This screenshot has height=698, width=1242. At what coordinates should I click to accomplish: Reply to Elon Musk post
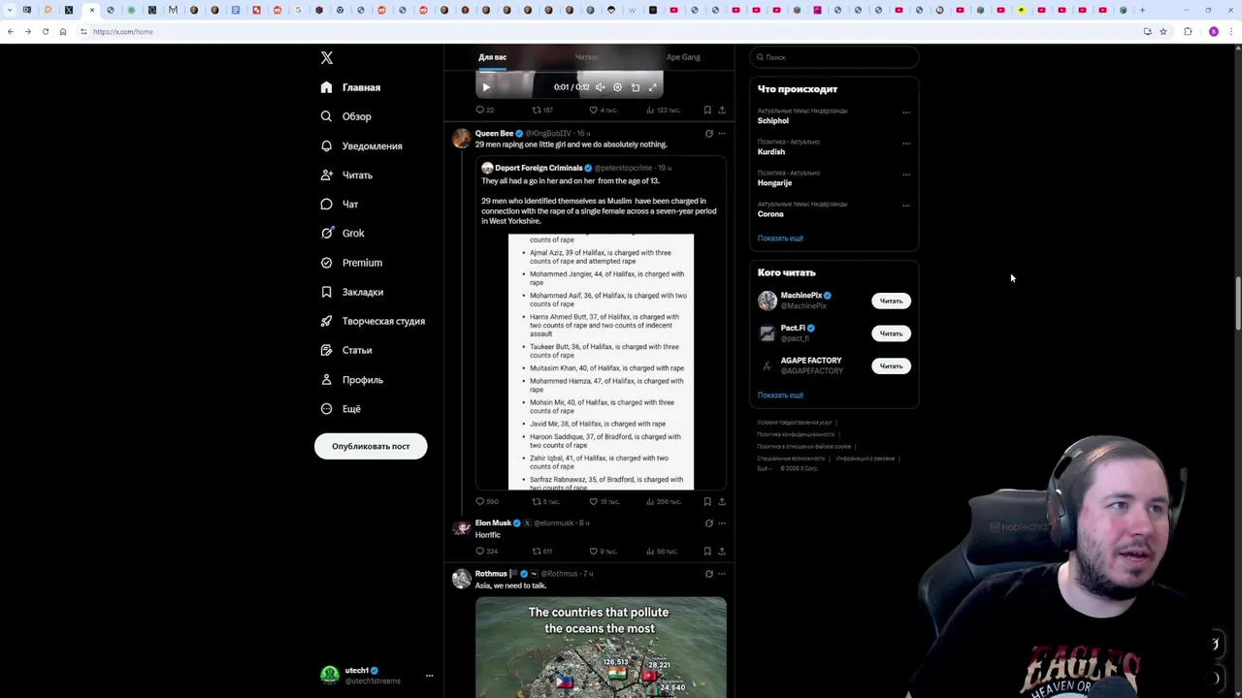click(x=486, y=551)
